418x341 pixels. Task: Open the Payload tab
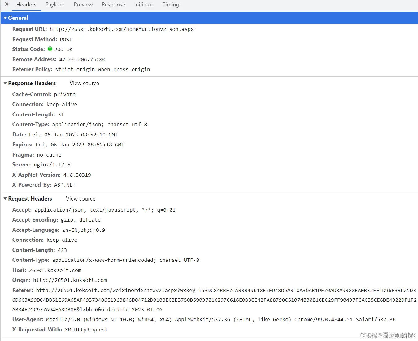pos(55,5)
